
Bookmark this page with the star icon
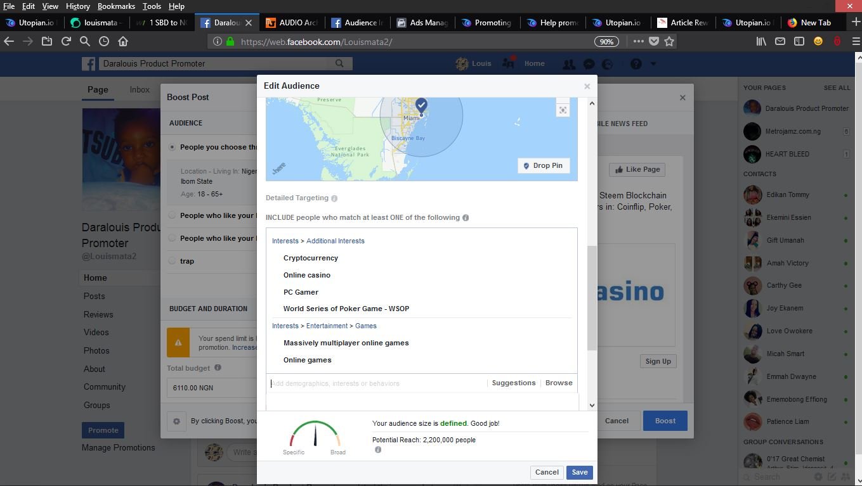click(x=669, y=41)
